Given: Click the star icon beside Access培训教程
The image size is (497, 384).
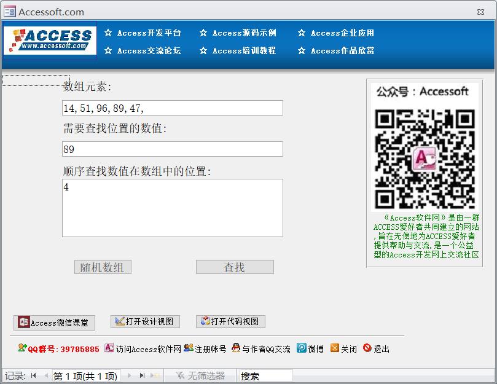Looking at the screenshot, I should point(203,50).
